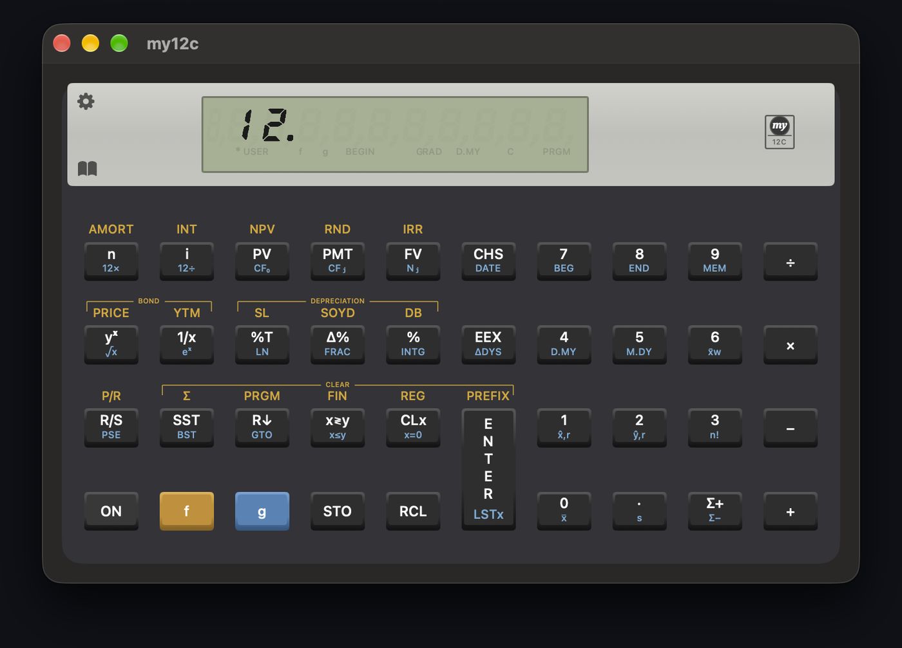
Task: Click the 1/x reciprocal key
Action: pos(187,344)
